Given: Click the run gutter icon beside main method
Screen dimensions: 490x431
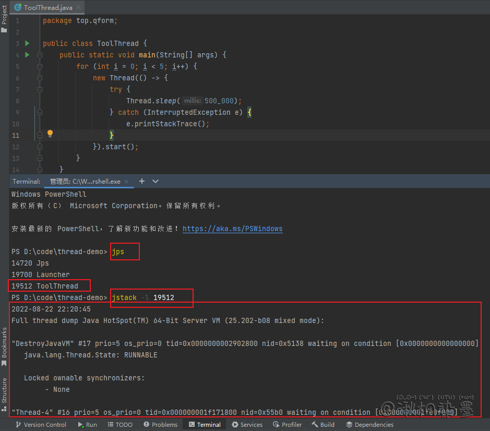Looking at the screenshot, I should click(x=27, y=55).
